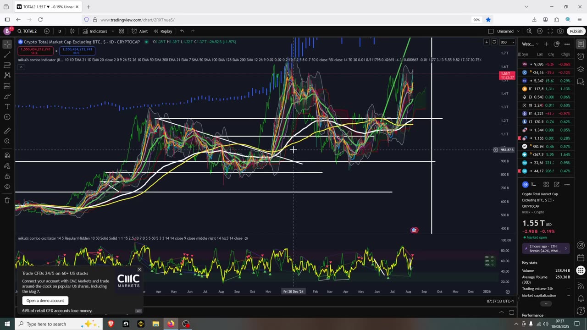Remove drawings with the trash icon
The width and height of the screenshot is (587, 330).
point(7,200)
